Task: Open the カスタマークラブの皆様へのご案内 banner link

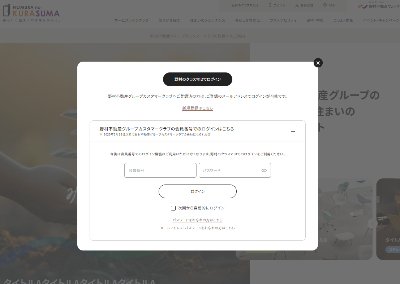Action: point(197,36)
